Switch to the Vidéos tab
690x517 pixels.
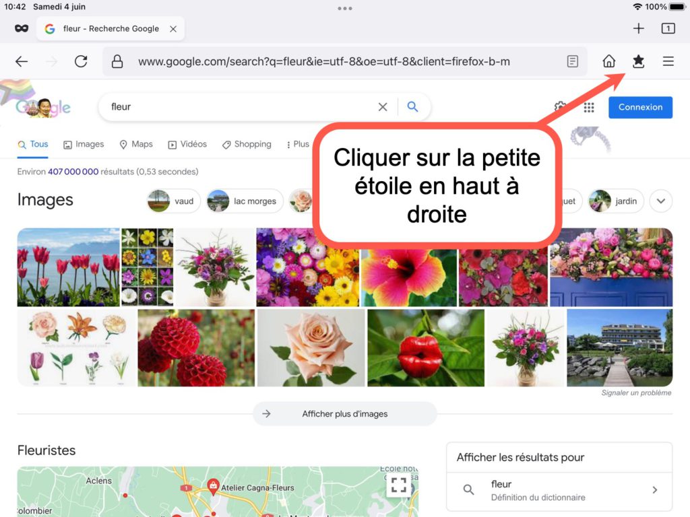tap(187, 144)
